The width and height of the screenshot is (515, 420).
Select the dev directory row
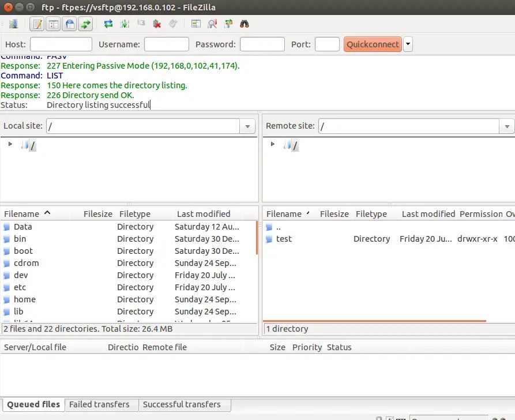128,275
